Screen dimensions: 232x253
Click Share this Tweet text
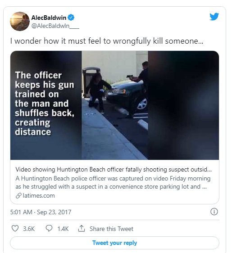pos(111,229)
